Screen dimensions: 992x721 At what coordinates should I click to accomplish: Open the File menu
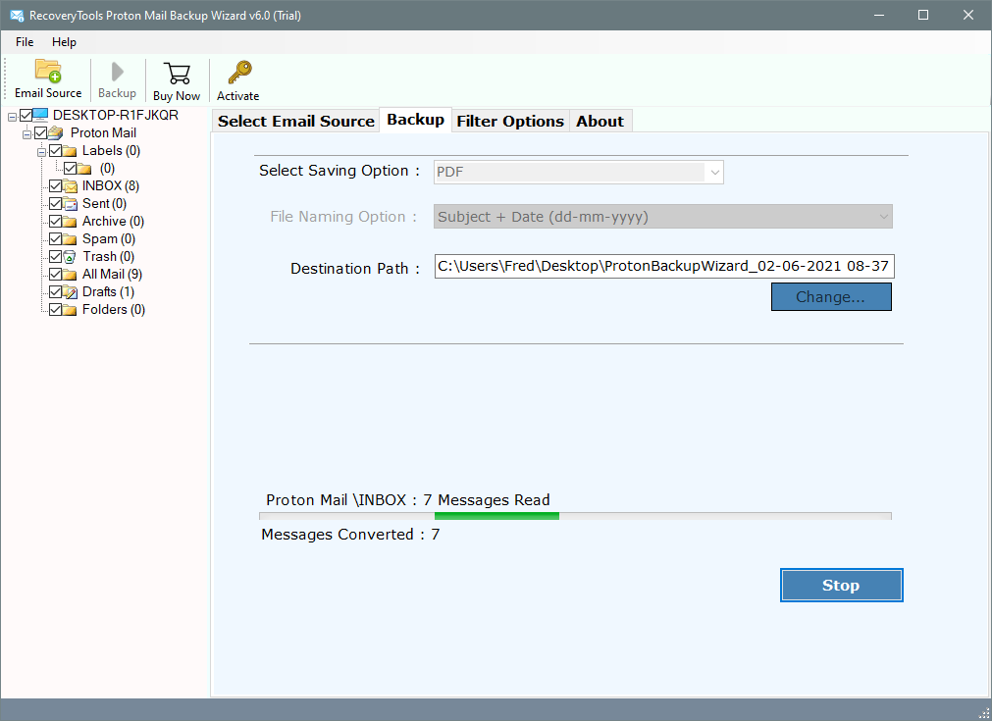click(25, 42)
